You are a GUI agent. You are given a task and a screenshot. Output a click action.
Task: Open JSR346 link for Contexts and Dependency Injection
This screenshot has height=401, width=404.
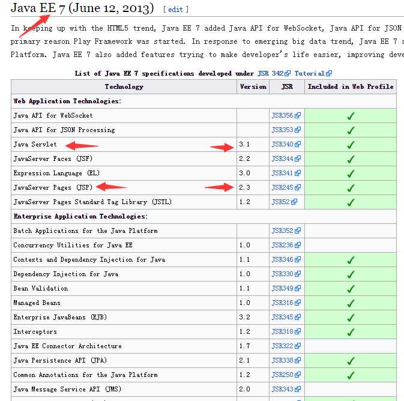coord(282,259)
